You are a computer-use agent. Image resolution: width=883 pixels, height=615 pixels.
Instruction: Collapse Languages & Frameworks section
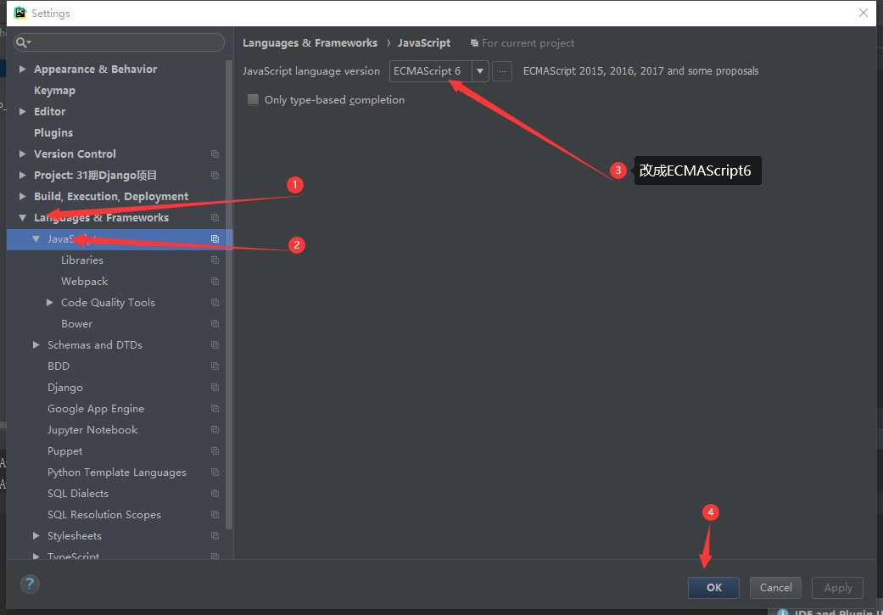(23, 217)
